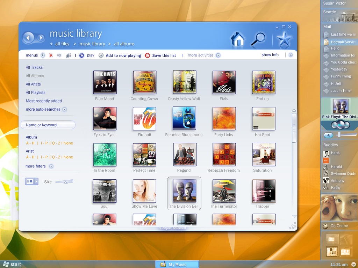Click the Hotmail Service envelope icon

coord(326,42)
